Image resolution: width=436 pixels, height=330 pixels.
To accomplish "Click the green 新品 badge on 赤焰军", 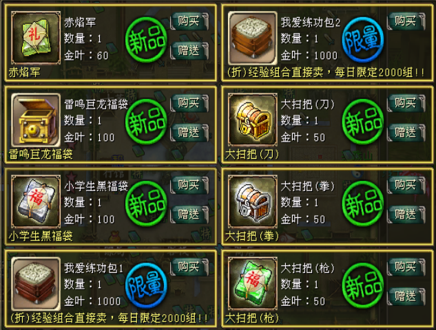I will point(146,40).
